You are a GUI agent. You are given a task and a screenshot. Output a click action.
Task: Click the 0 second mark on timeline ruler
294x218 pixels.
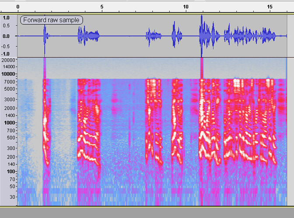(x=17, y=7)
